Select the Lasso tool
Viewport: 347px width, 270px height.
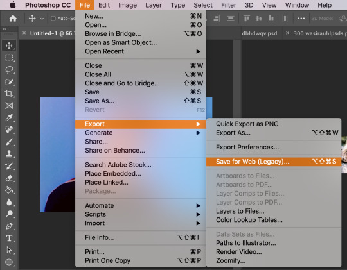pos(9,70)
